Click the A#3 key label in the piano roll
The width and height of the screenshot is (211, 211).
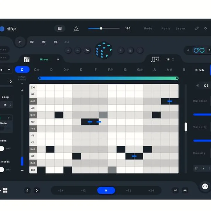click(x=33, y=101)
